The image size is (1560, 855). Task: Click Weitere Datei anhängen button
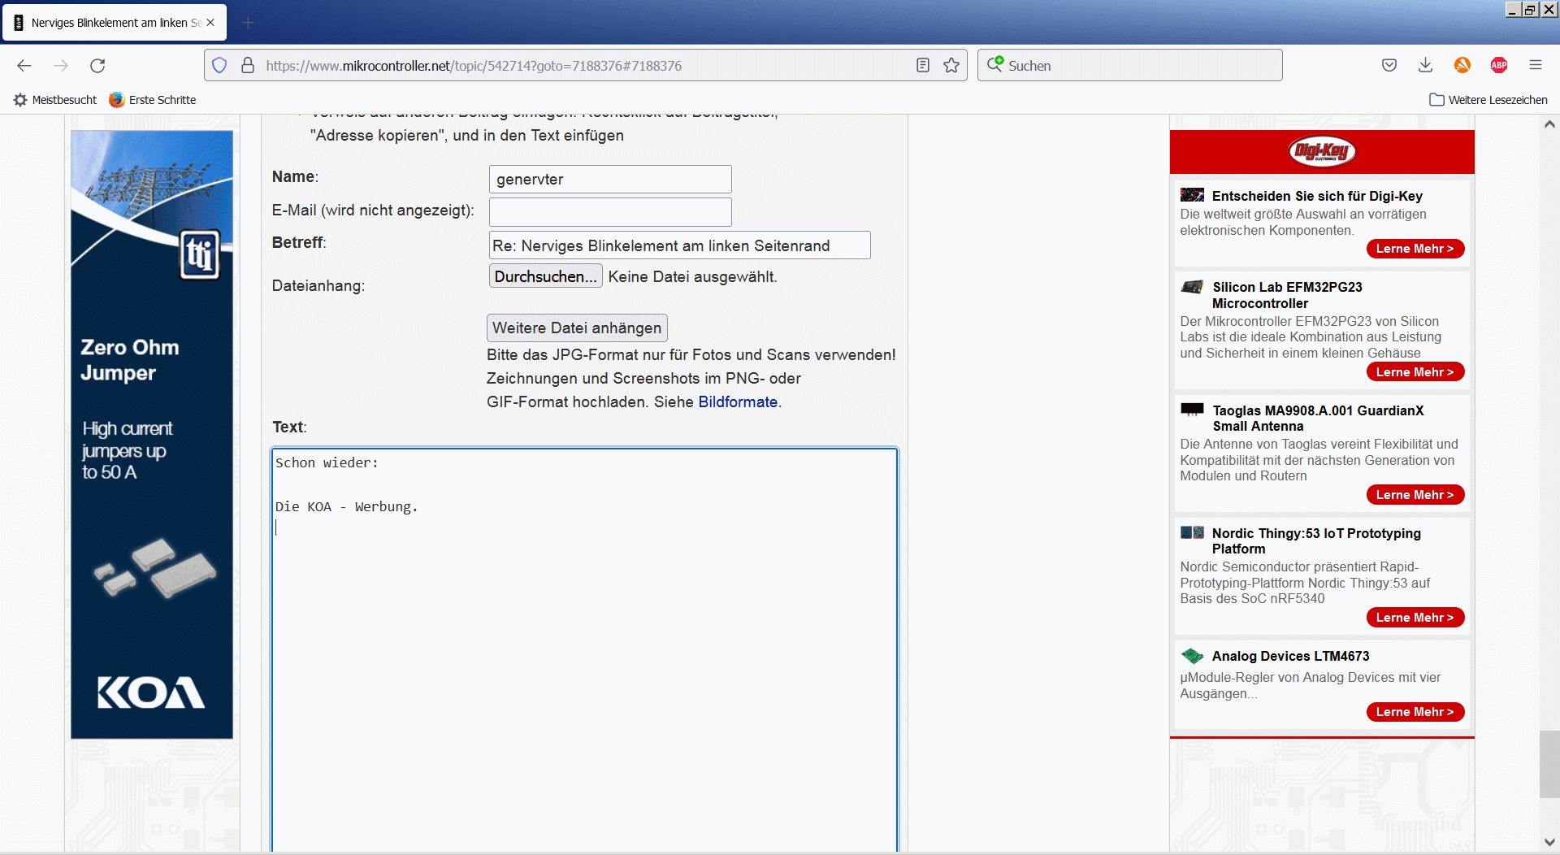pos(577,328)
